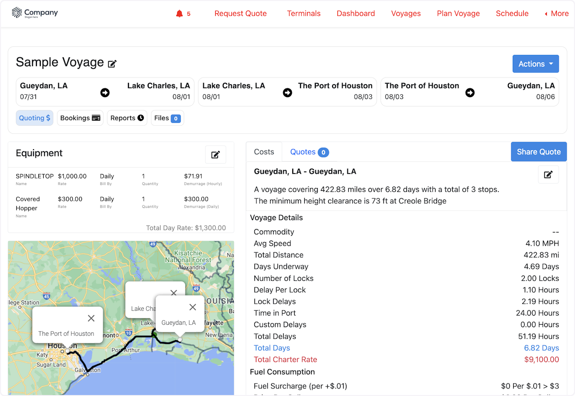This screenshot has height=396, width=575.
Task: Select the Quoting tab
Action: pos(34,118)
